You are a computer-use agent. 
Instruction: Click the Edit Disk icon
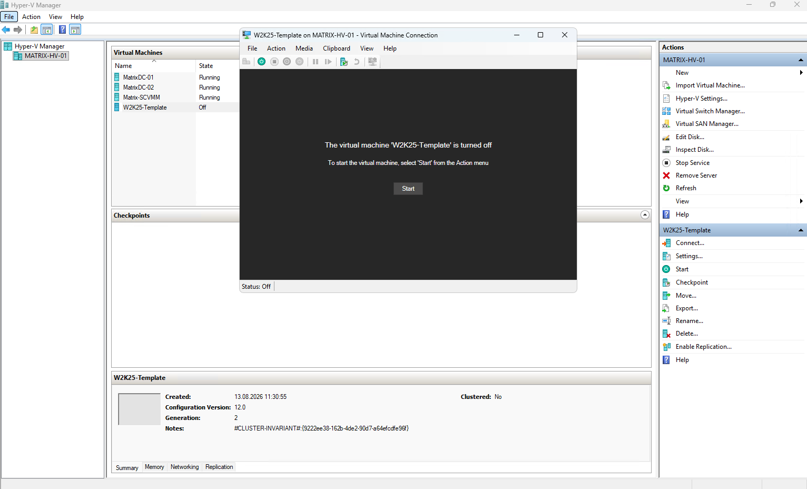[x=666, y=137]
